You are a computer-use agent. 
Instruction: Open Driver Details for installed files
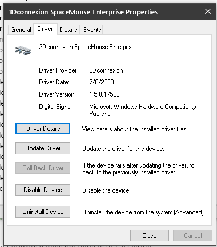point(43,129)
